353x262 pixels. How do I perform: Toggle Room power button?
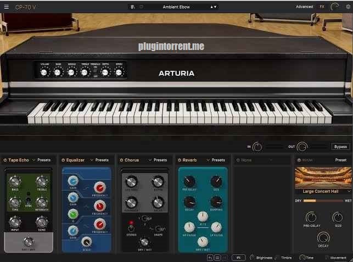(299, 160)
